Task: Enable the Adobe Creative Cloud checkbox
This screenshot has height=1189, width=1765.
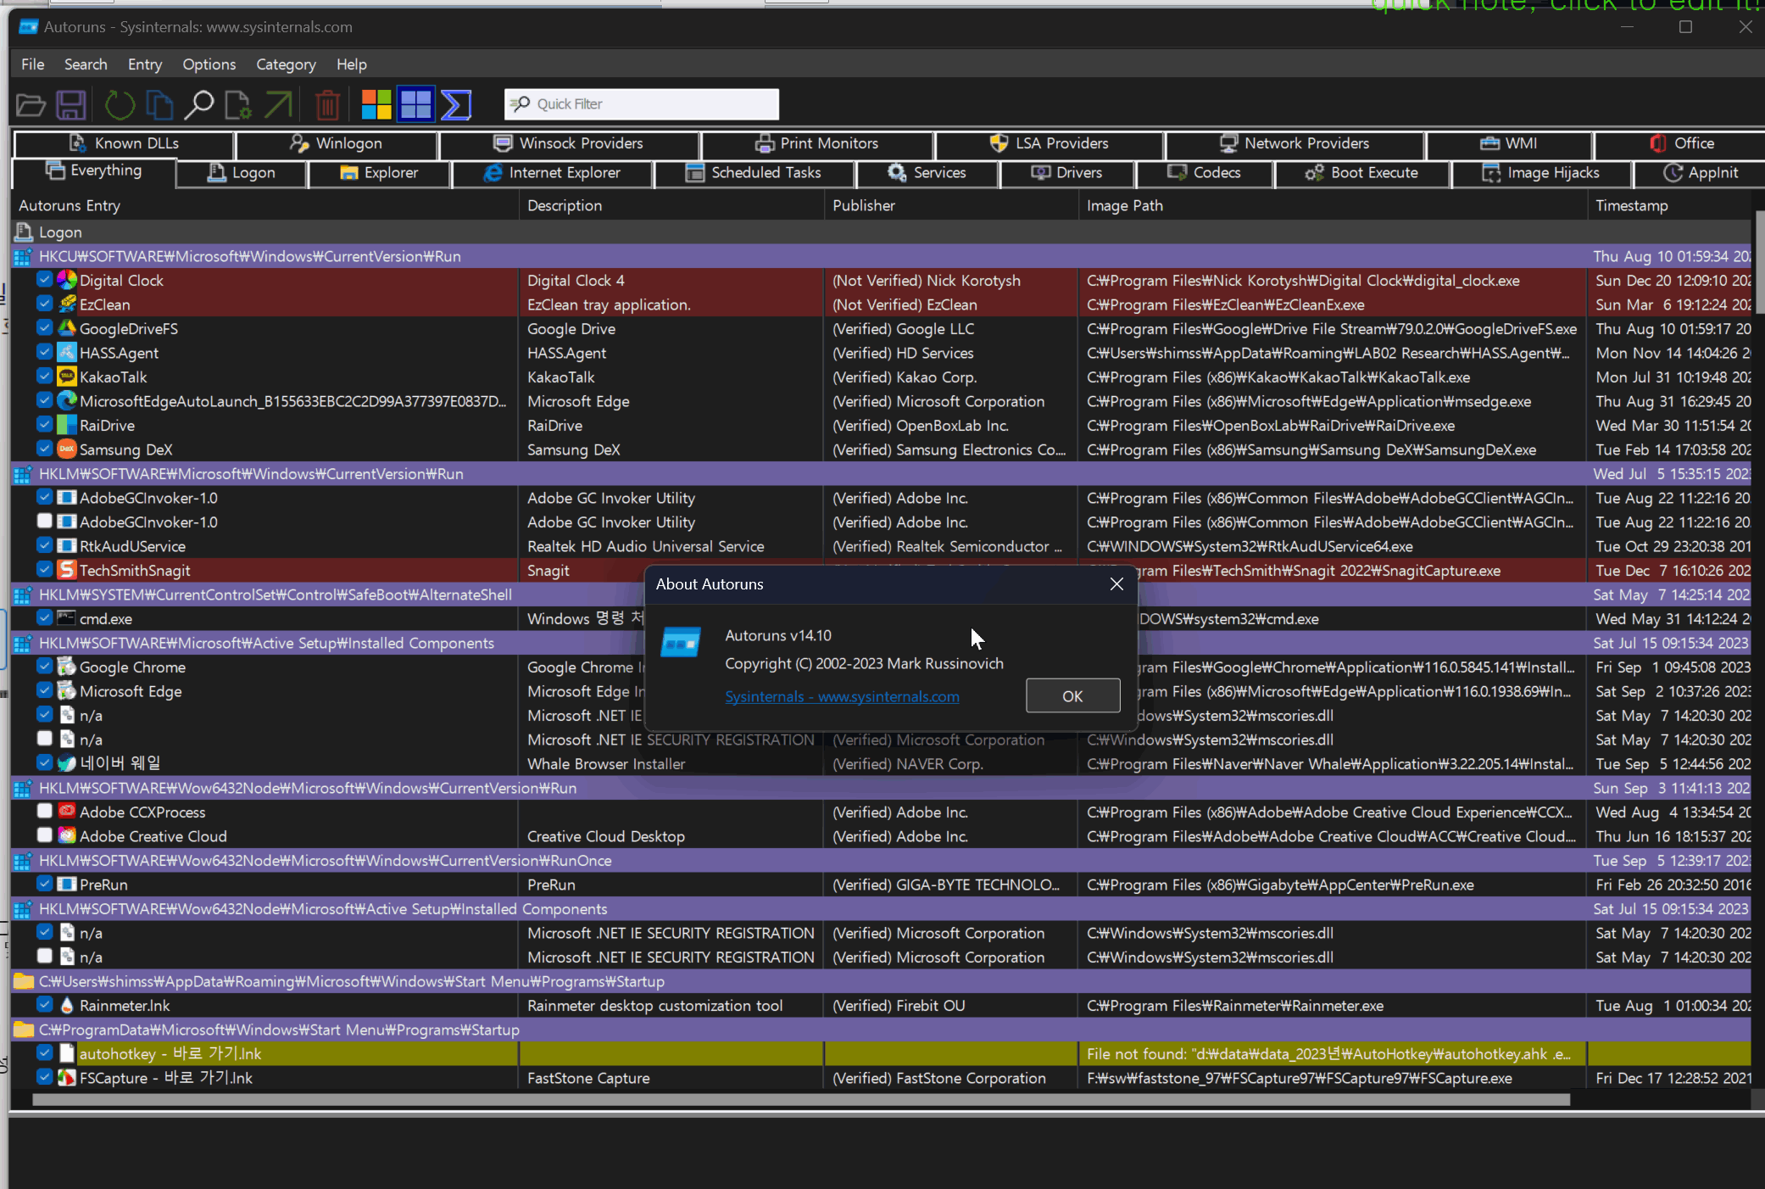Action: (45, 835)
